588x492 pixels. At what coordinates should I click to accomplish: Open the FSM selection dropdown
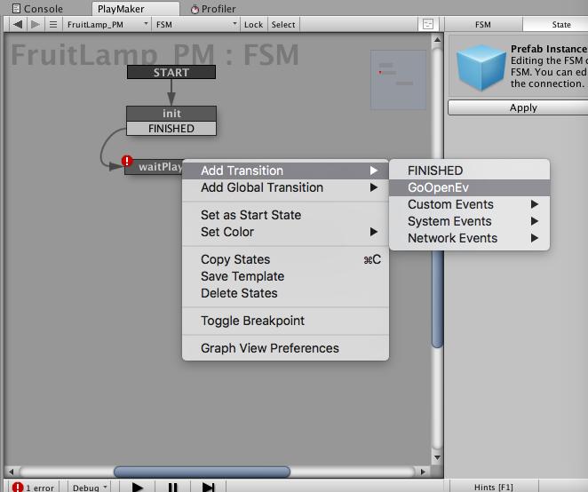(196, 24)
